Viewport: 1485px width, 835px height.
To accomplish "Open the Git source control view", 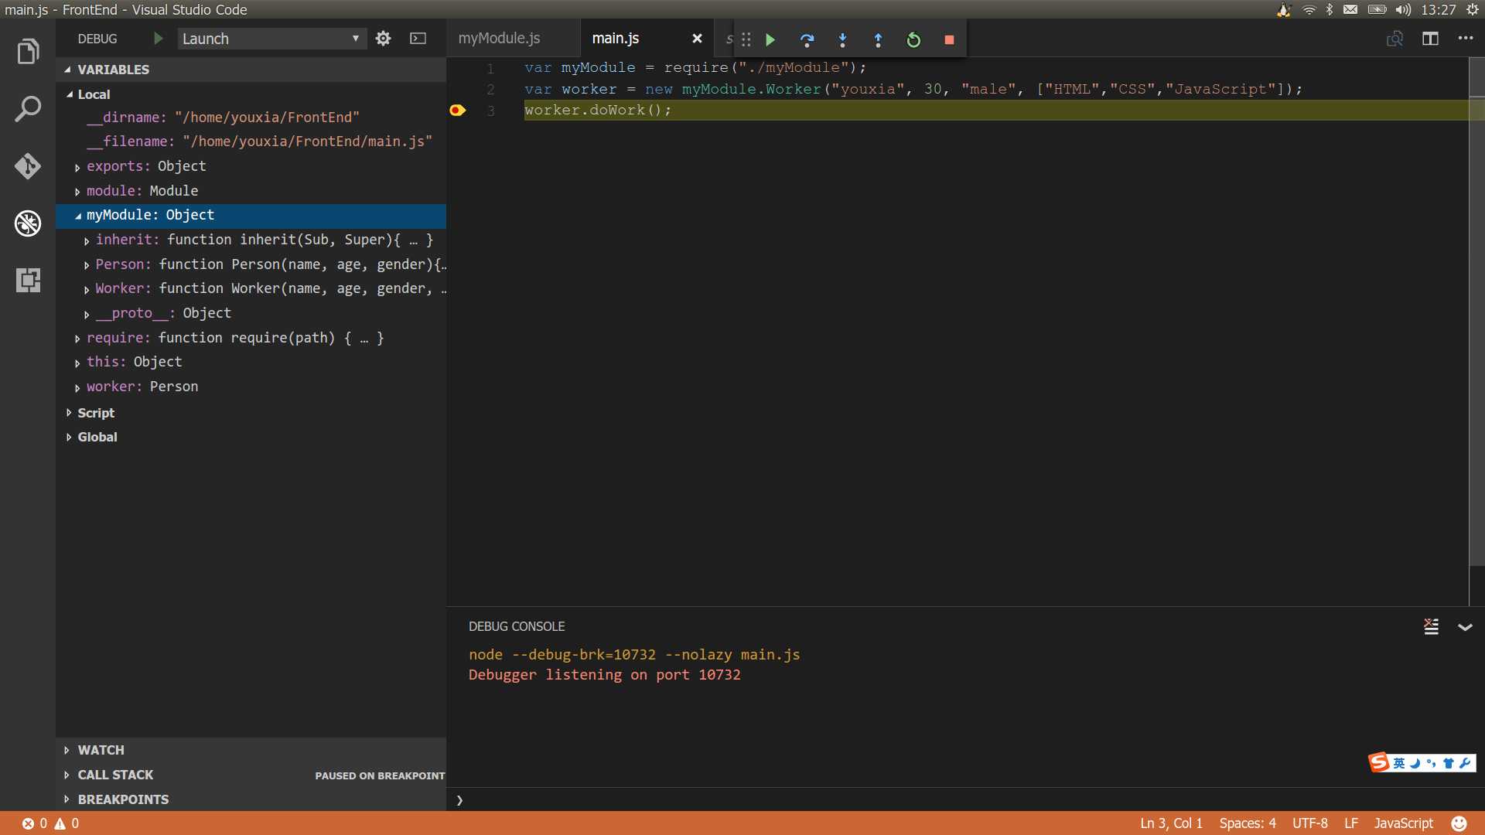I will point(28,165).
